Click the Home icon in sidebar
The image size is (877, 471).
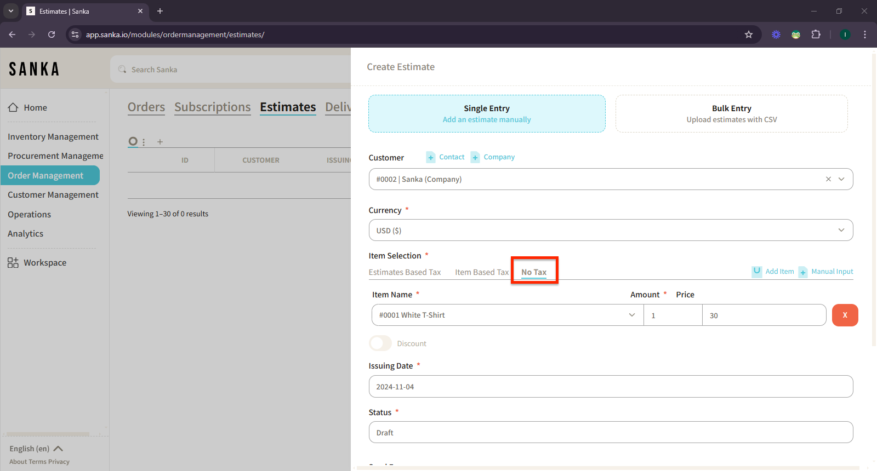(13, 107)
